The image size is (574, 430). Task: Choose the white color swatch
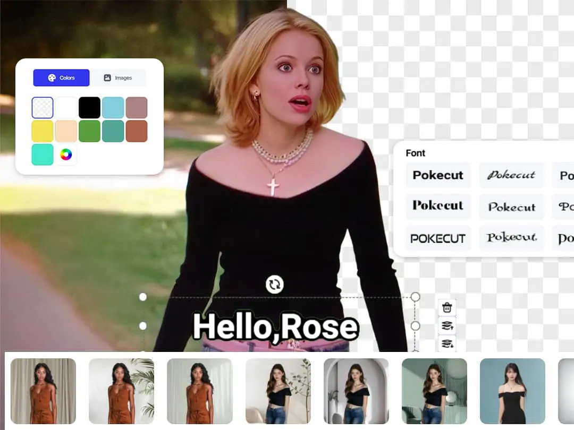click(x=66, y=107)
